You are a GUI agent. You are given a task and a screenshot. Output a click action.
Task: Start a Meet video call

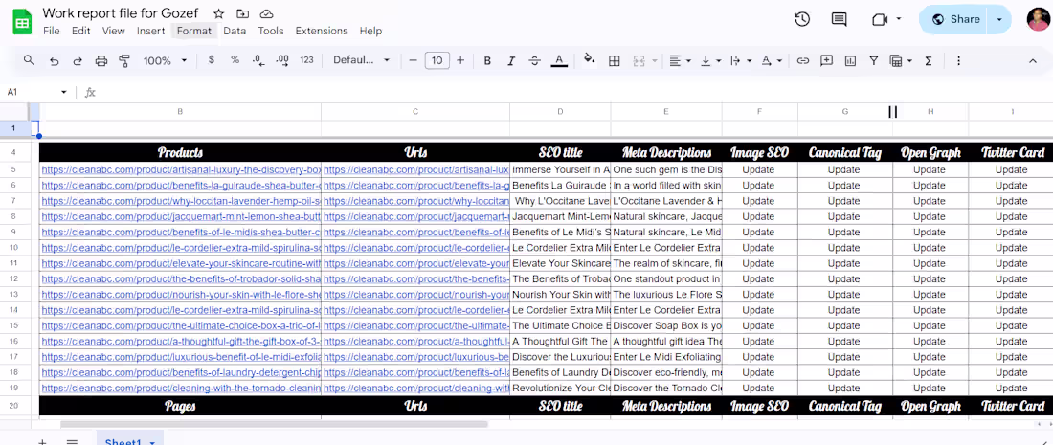tap(880, 19)
